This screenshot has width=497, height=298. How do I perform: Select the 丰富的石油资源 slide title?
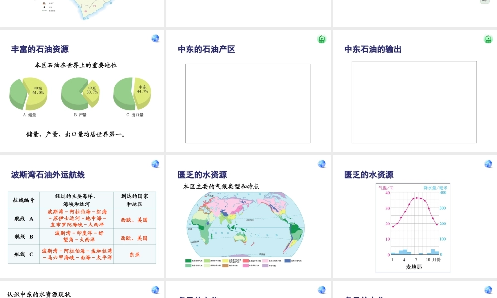[x=40, y=49]
